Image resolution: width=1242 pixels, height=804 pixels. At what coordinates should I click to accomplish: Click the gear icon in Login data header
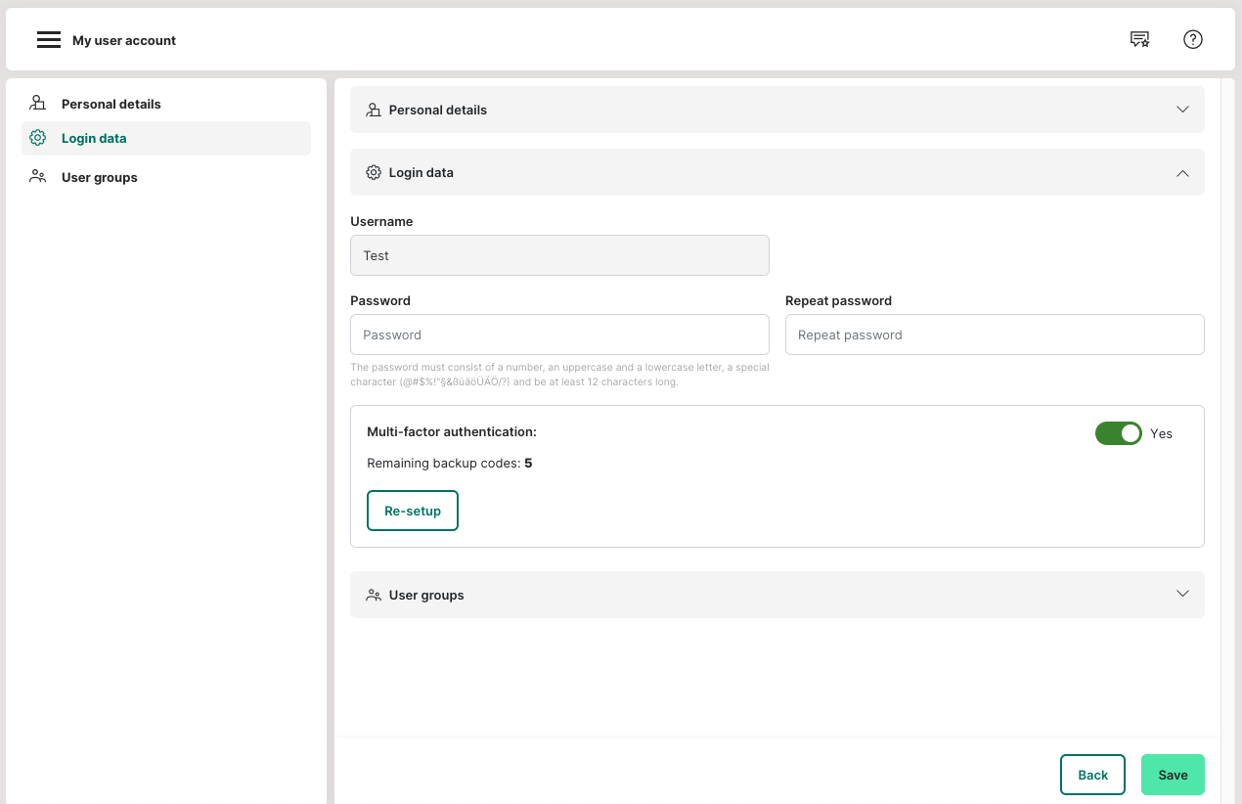pyautogui.click(x=374, y=173)
